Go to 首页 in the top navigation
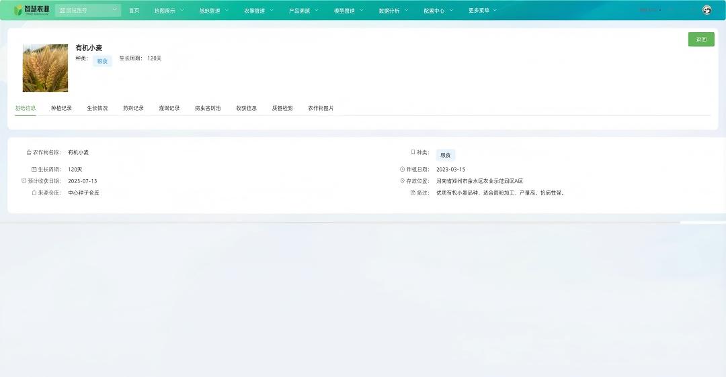The width and height of the screenshot is (726, 377). coord(134,11)
